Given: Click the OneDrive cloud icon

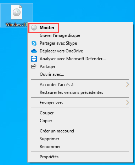Looking at the screenshot, I should [34, 51].
